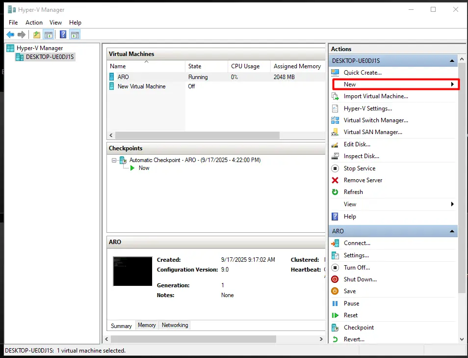468x358 pixels.
Task: Click Shut Down... action text
Action: pyautogui.click(x=360, y=279)
